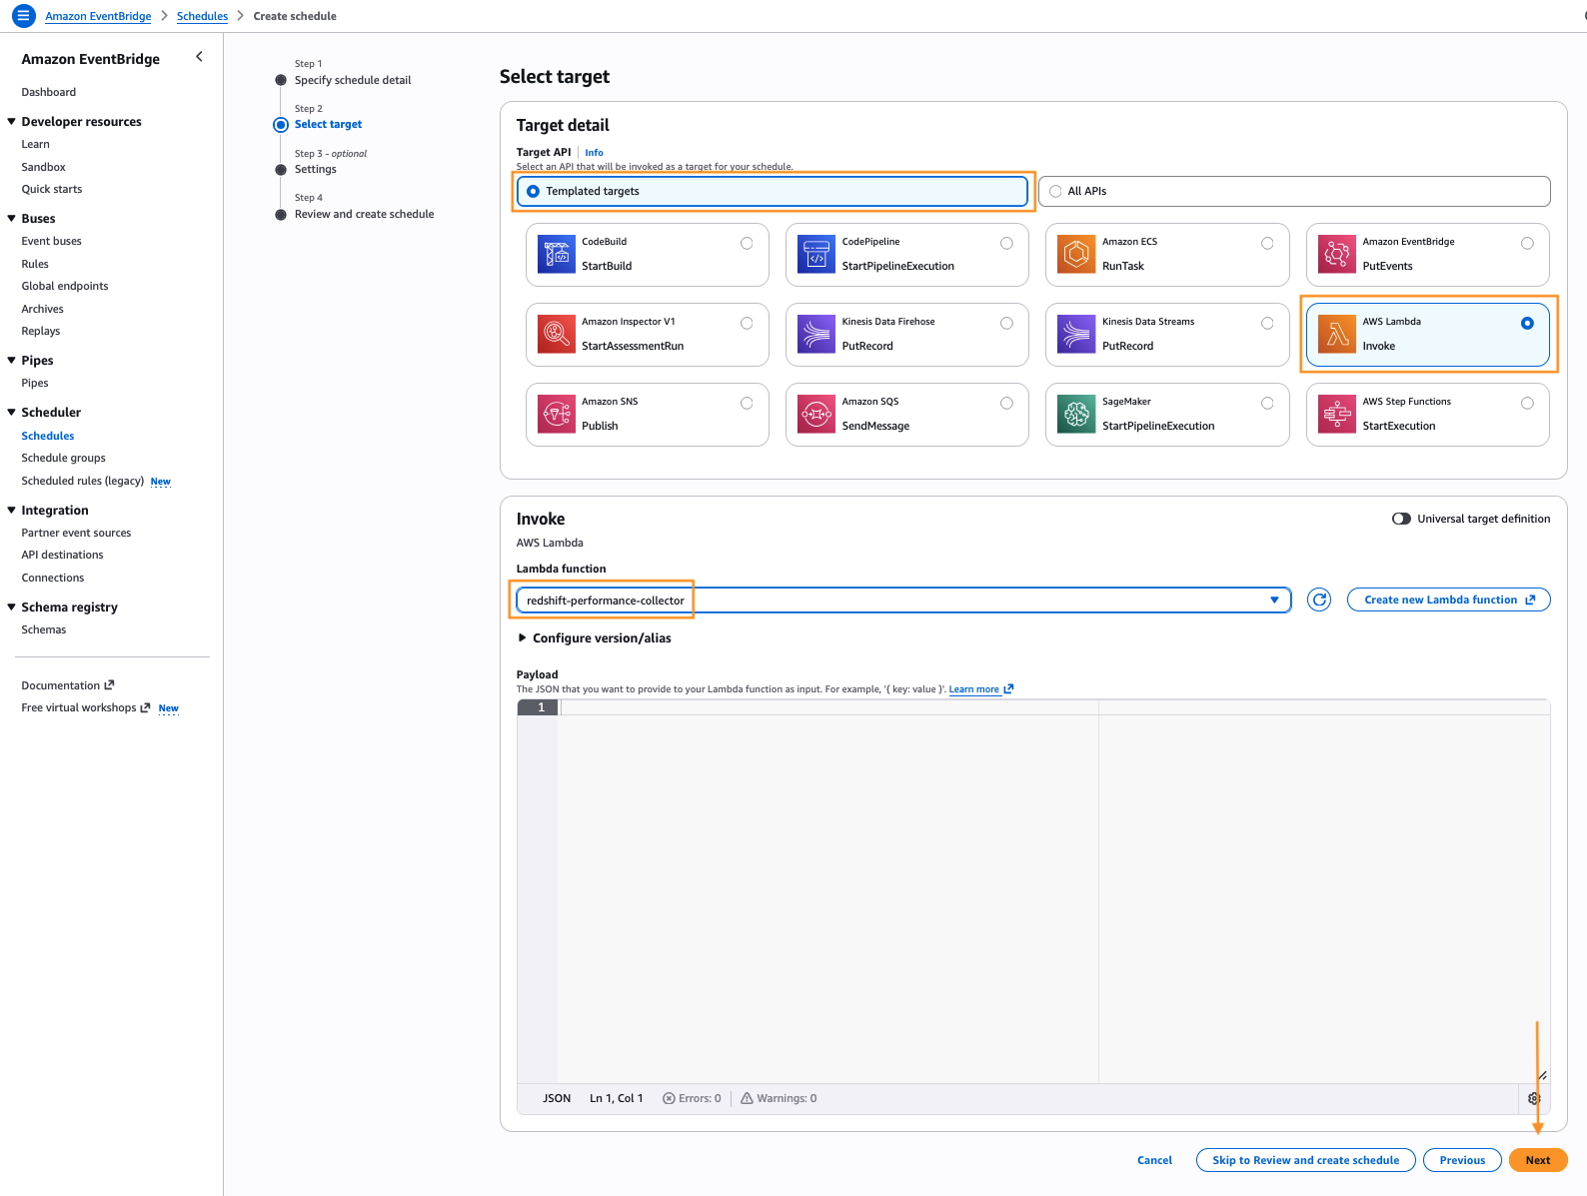Open Scheduled rules (legacy) page
This screenshot has width=1587, height=1196.
83,481
